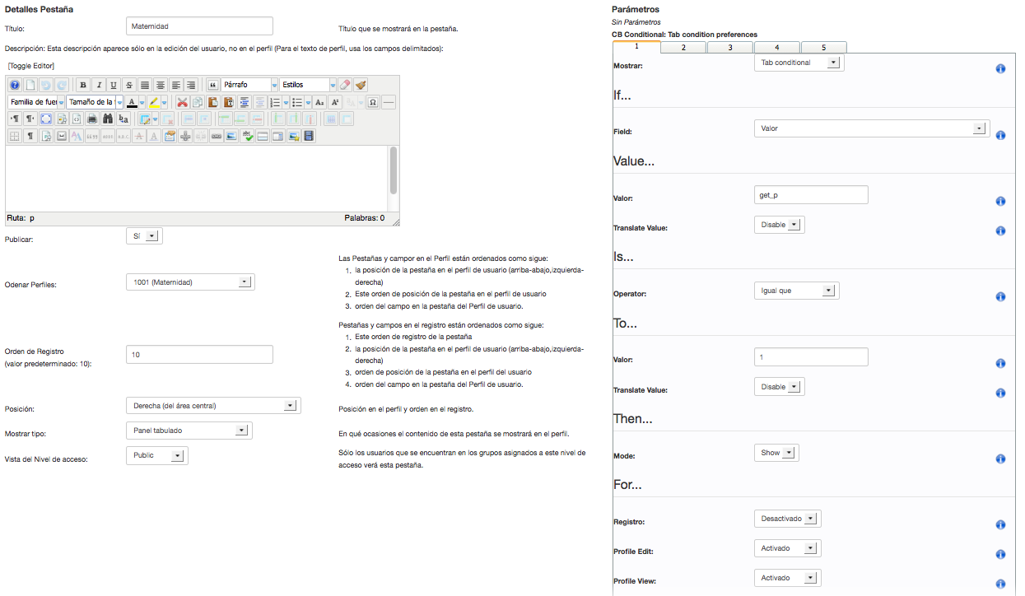The width and height of the screenshot is (1025, 596).
Task: Click the editor help icon
Action: (x=15, y=85)
